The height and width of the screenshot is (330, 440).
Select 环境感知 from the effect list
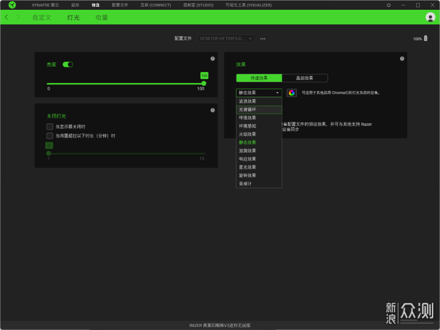coord(258,126)
